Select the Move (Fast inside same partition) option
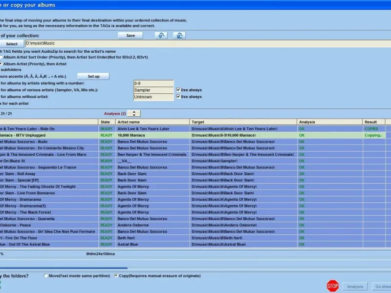This screenshot has height=293, width=391. [x=45, y=276]
